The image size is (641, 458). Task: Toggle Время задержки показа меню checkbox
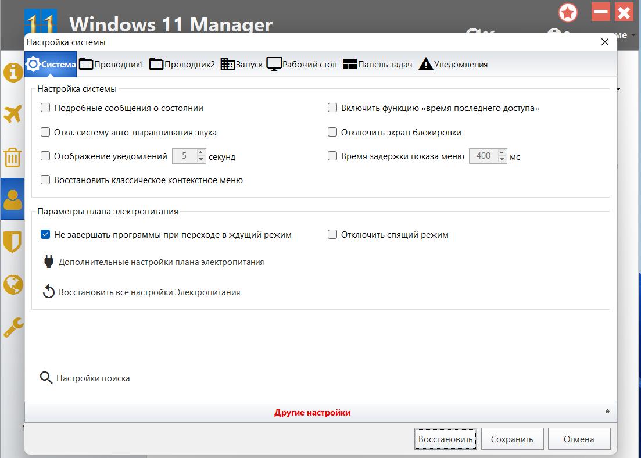click(x=332, y=156)
